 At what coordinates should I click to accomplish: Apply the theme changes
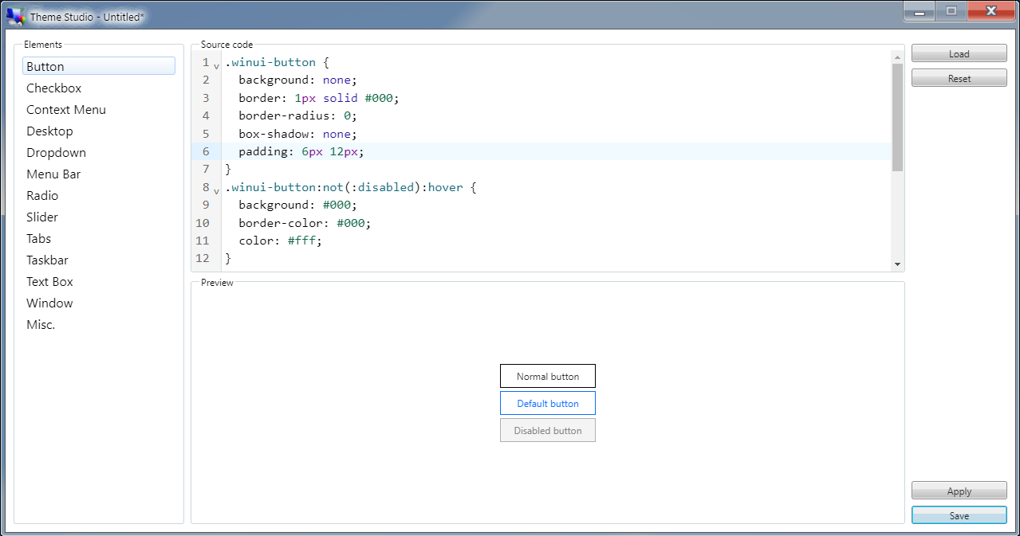click(x=959, y=490)
